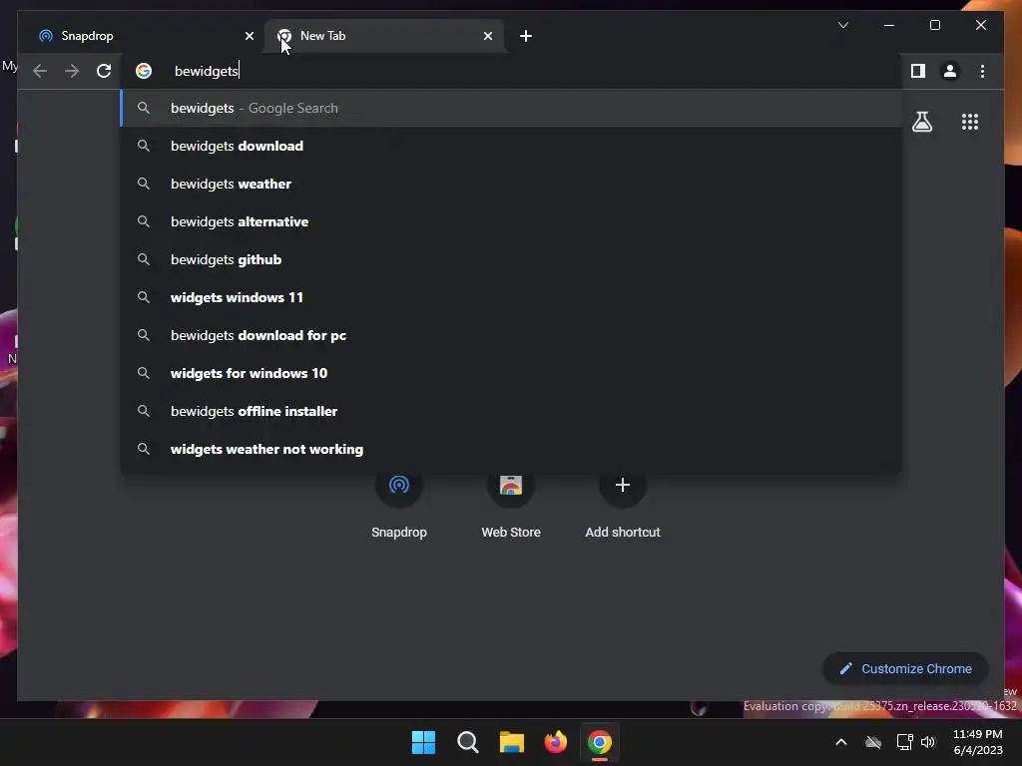
Task: Select 'widgets windows 11' suggestion
Action: coord(512,297)
